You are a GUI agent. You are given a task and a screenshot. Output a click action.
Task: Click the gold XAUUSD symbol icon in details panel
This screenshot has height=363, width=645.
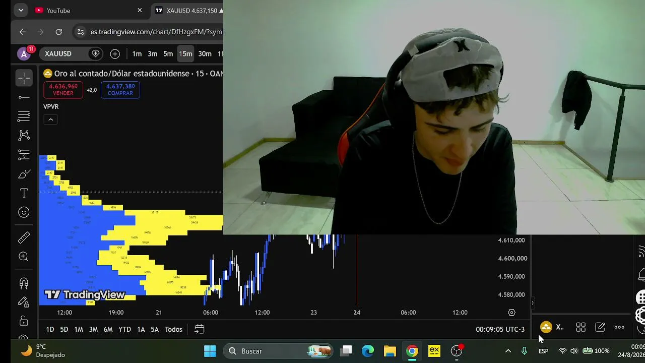546,327
